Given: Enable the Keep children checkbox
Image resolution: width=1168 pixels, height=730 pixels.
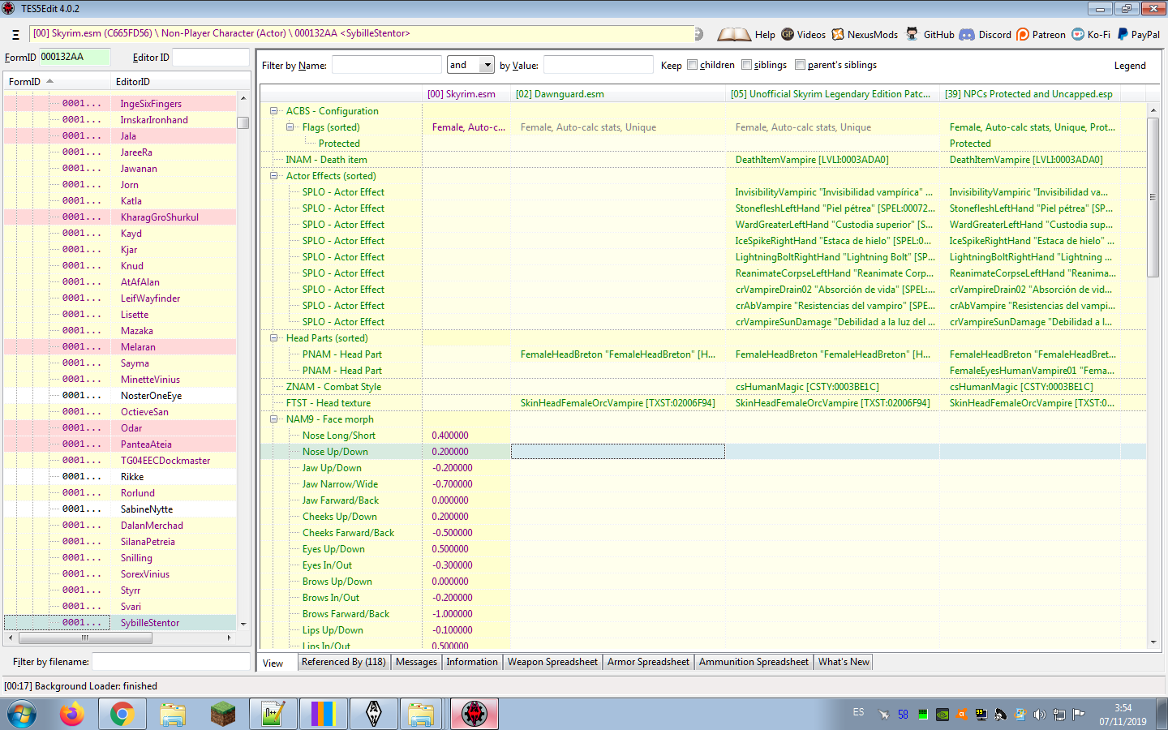Looking at the screenshot, I should pos(692,65).
